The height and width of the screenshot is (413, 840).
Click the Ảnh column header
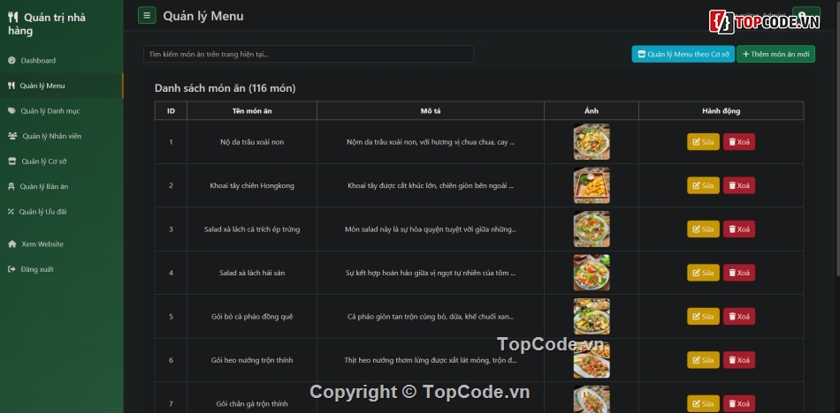pyautogui.click(x=592, y=110)
